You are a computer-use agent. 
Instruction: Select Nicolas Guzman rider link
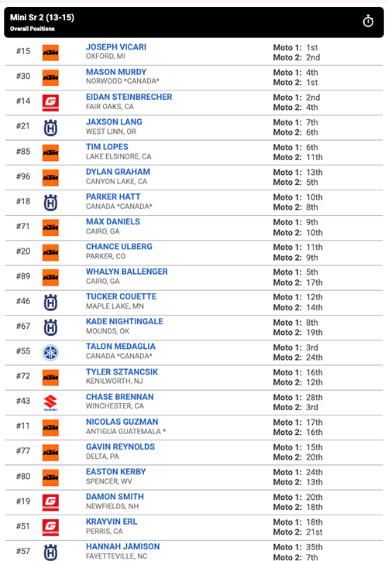coord(122,422)
